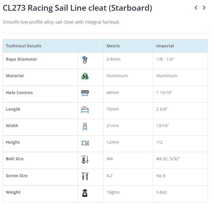
Task: Click the Screw Size icon
Action: (x=85, y=176)
